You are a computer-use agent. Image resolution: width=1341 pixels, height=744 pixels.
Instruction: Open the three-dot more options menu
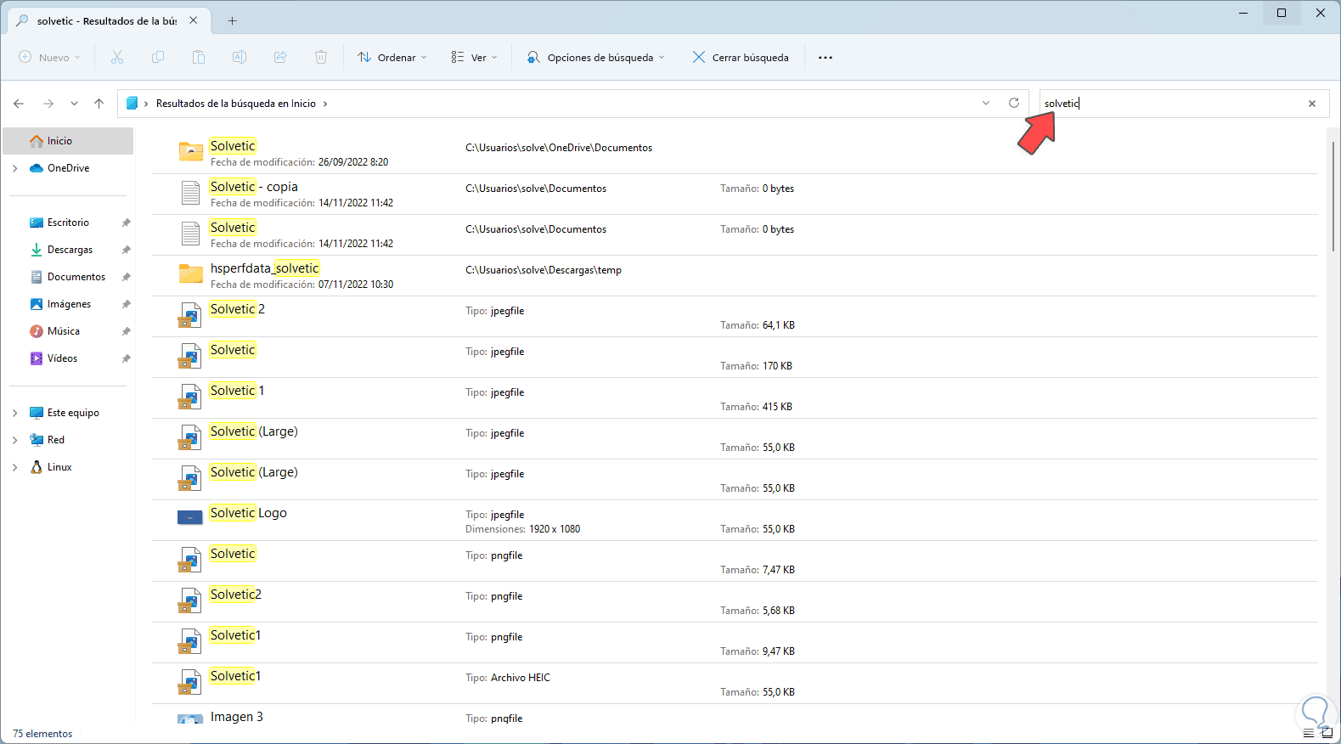[825, 57]
